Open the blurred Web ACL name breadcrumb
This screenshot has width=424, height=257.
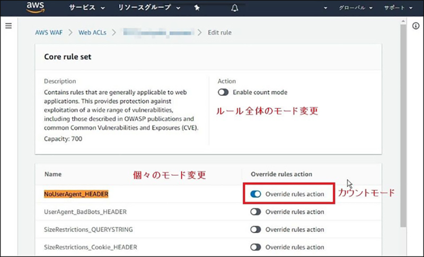(x=158, y=33)
